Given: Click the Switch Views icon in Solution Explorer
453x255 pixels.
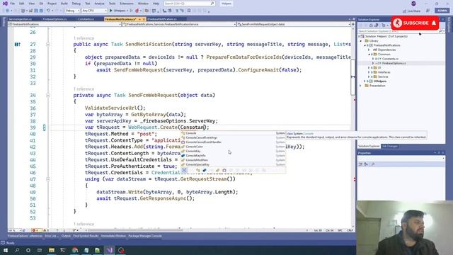Looking at the screenshot, I should [x=376, y=25].
